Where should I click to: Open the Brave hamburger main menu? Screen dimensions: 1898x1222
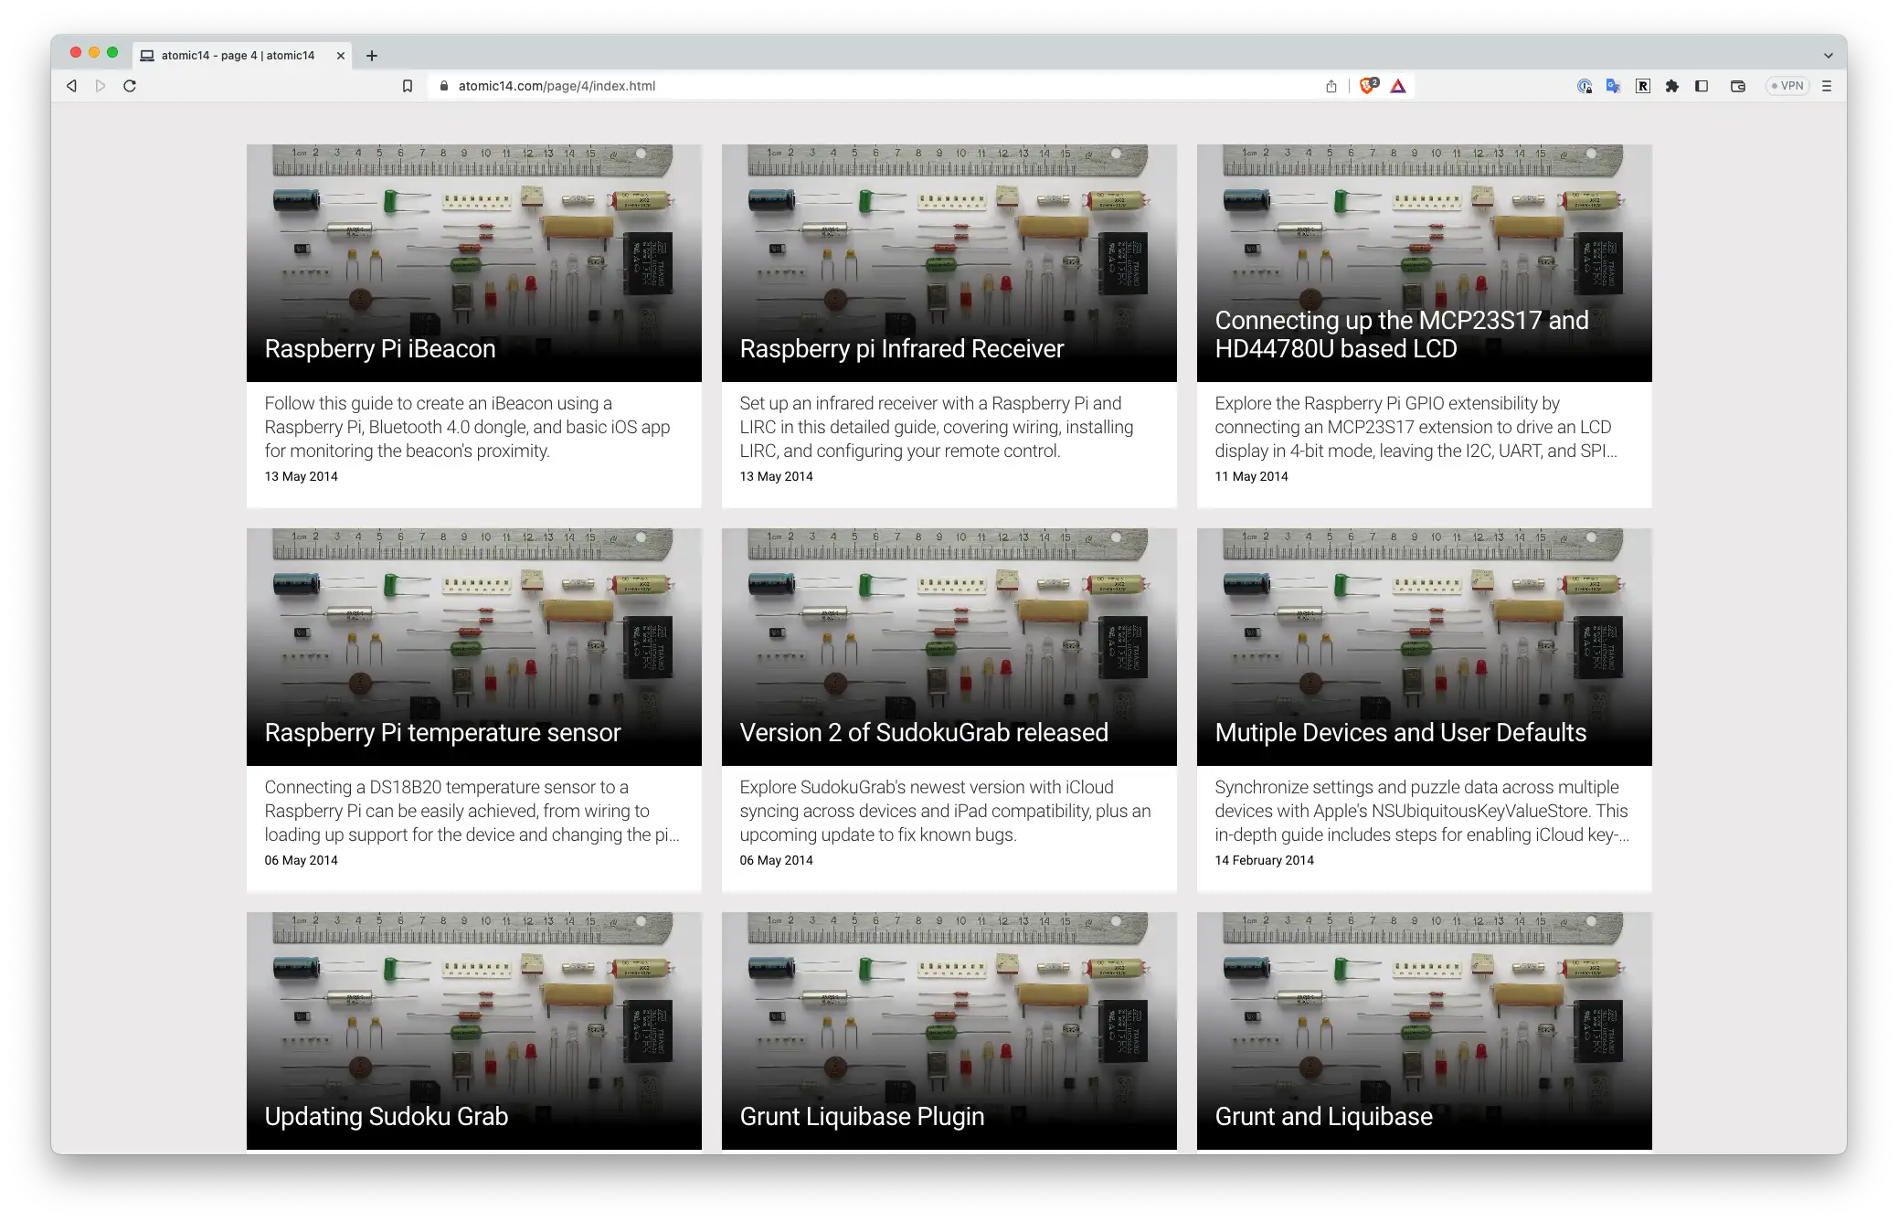point(1827,86)
